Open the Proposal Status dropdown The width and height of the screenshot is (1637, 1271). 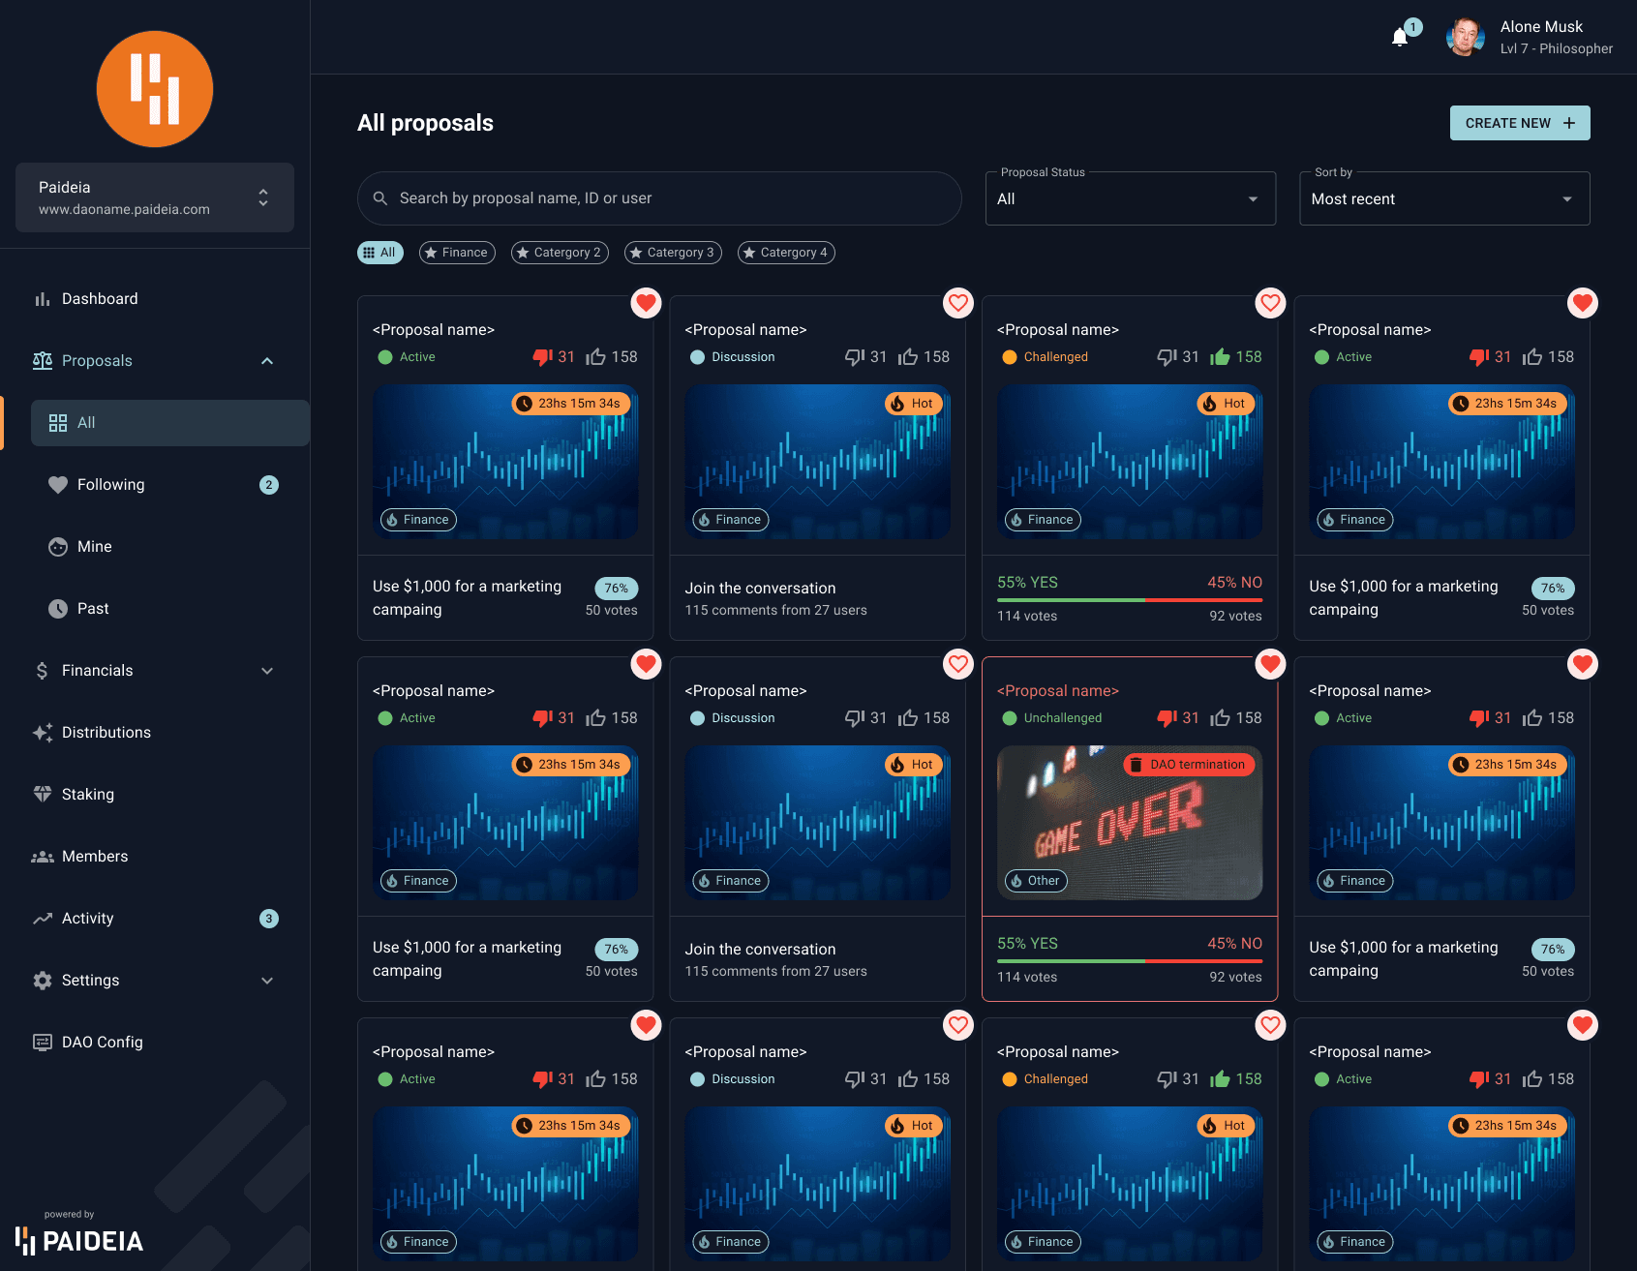tap(1130, 197)
